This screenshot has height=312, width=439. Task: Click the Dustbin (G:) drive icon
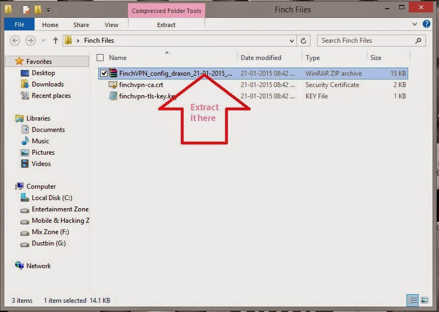[25, 244]
